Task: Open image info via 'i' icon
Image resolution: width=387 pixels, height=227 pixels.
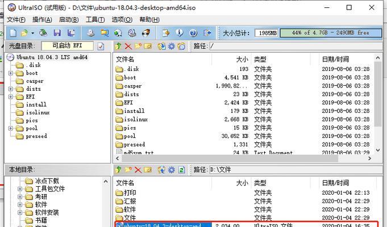Action: [180, 33]
